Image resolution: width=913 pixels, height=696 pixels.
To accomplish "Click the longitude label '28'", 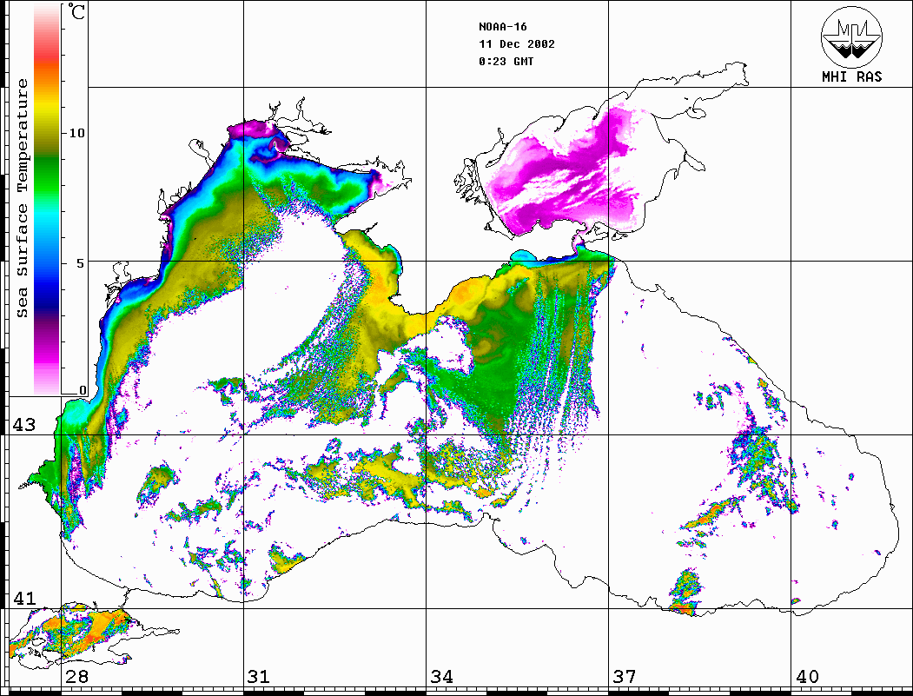I will click(x=76, y=677).
